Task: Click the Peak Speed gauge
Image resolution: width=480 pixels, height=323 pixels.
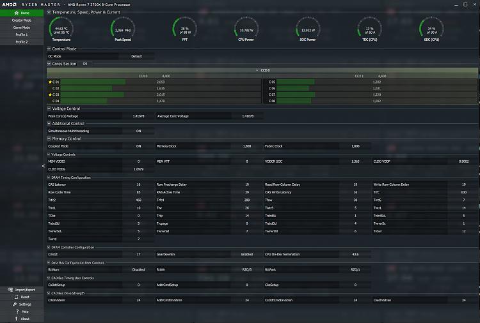Action: pos(123,29)
